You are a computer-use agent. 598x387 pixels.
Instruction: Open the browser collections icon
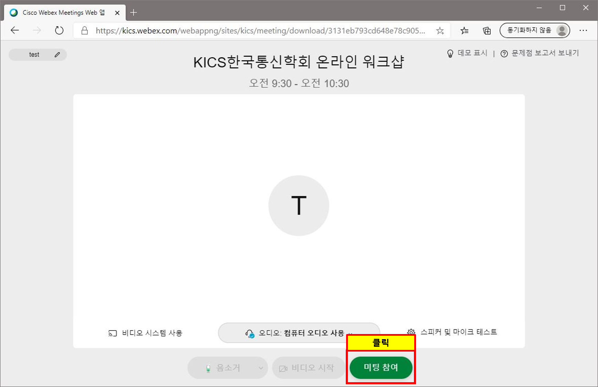point(487,31)
